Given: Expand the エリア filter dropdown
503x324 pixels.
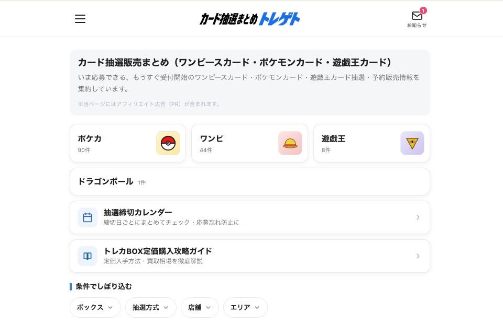Looking at the screenshot, I should click(245, 307).
